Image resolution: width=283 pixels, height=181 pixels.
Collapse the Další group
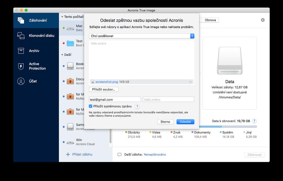pyautogui.click(x=62, y=55)
